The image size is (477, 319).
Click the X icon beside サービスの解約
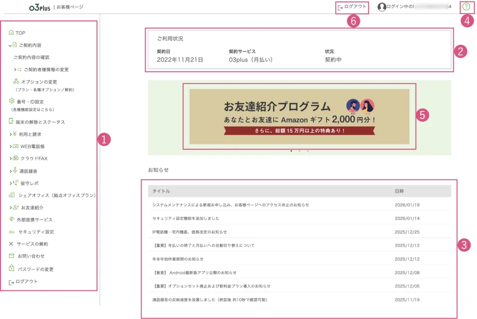pyautogui.click(x=11, y=243)
